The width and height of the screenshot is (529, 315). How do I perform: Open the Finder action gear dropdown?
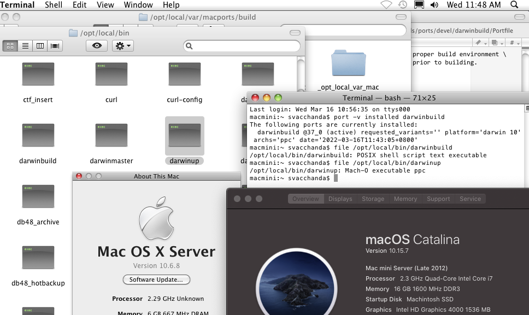pos(123,46)
